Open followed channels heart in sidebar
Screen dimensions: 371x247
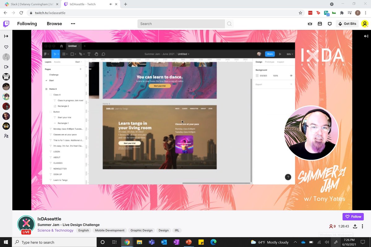6,47
